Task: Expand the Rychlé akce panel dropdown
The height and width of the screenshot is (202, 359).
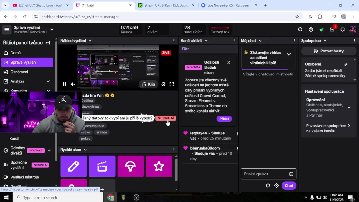Action: (85, 150)
